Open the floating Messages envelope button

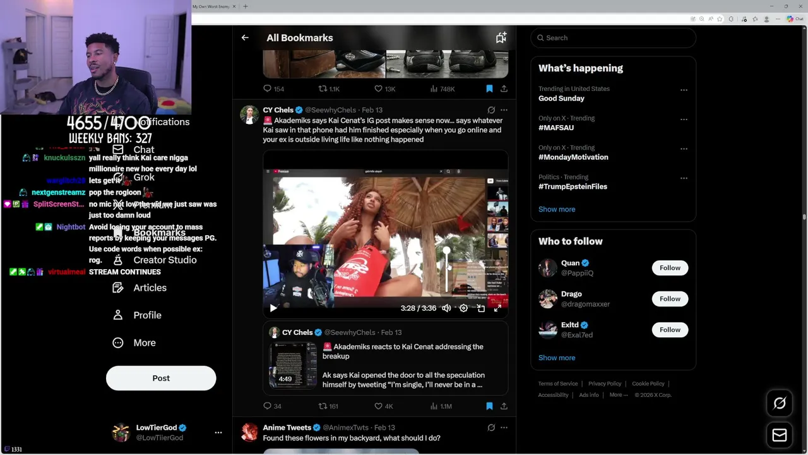coord(780,435)
